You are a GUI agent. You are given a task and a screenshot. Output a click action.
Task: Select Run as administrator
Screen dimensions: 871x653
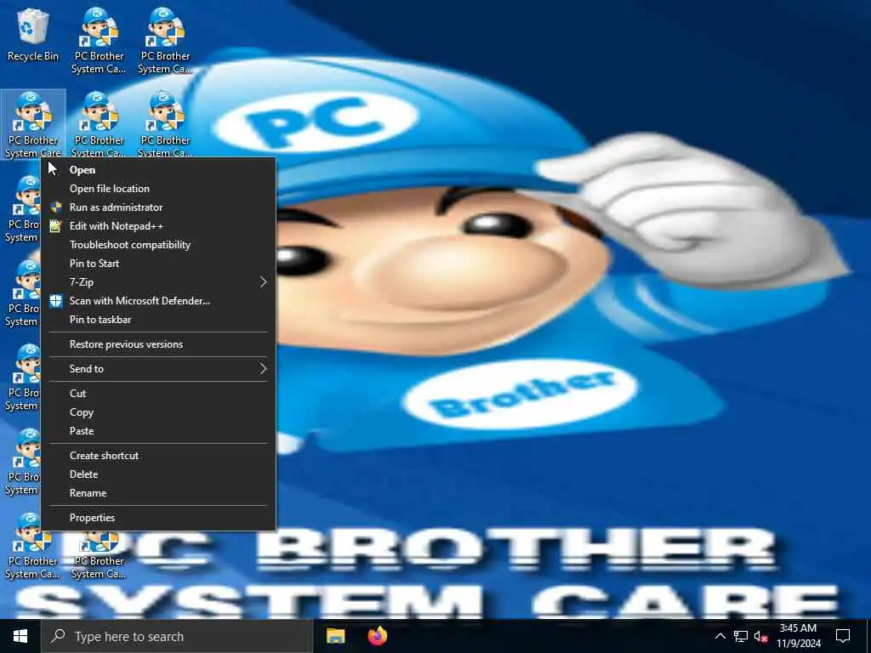click(158, 207)
